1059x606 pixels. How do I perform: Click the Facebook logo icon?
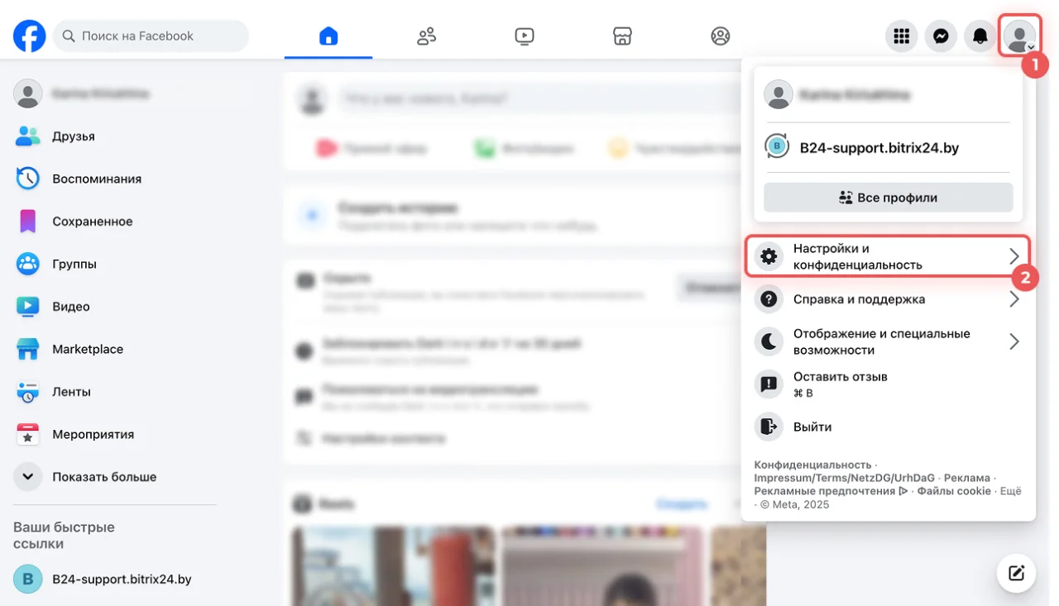click(x=29, y=36)
